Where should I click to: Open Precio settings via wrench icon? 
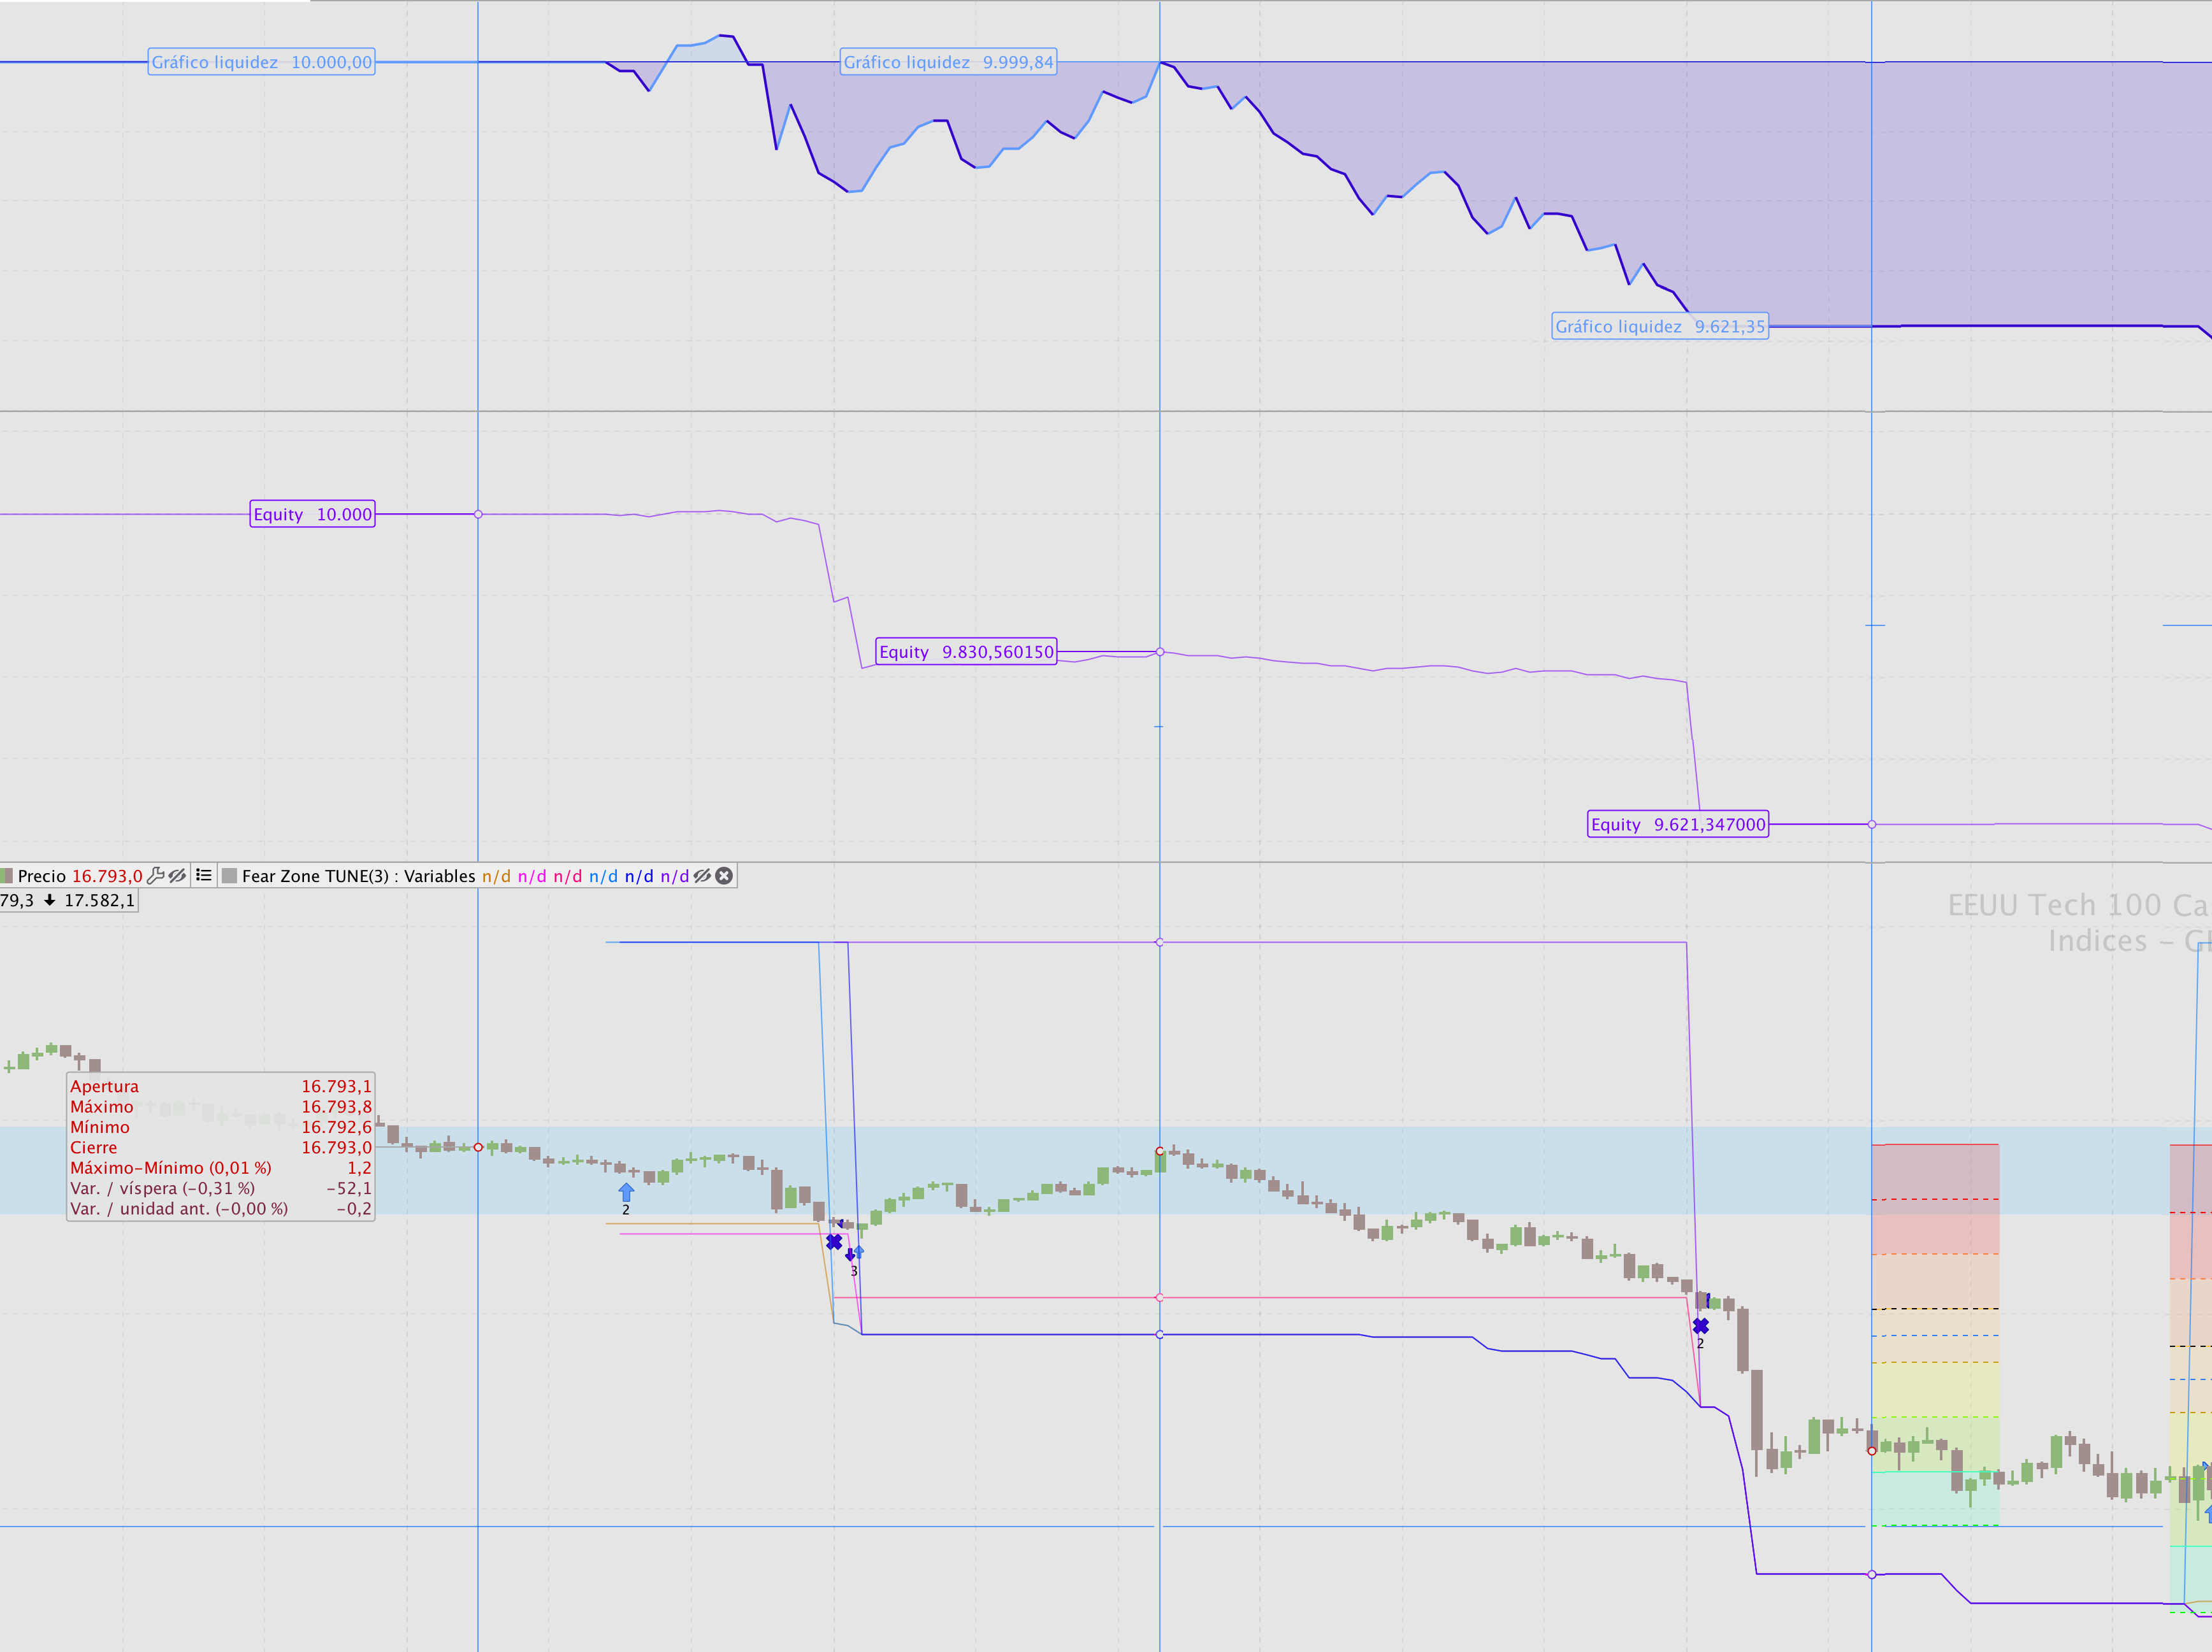[155, 876]
